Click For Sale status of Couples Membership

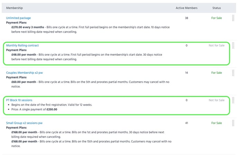(217, 73)
